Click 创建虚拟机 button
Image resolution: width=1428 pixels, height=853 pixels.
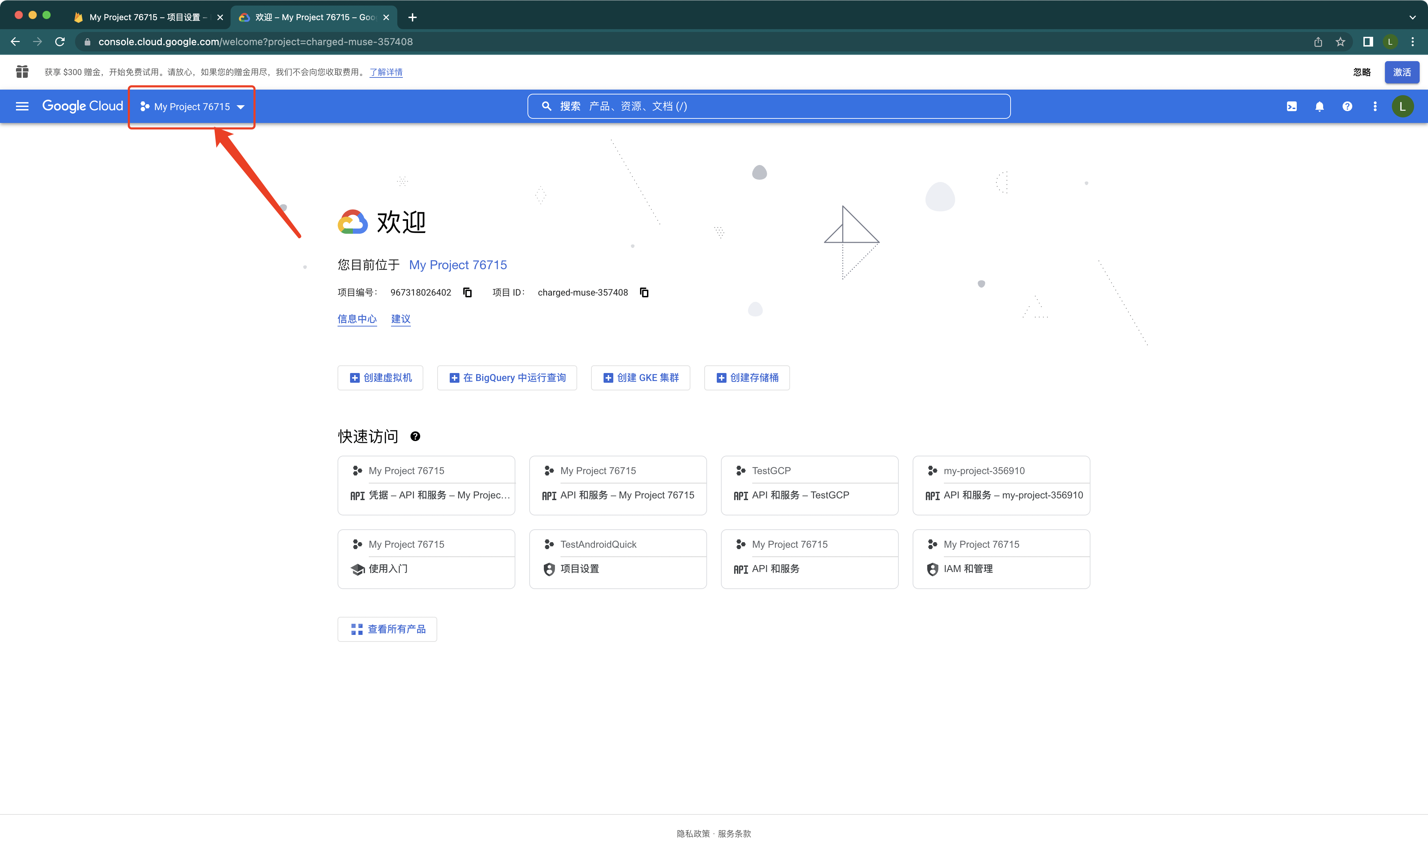pyautogui.click(x=380, y=378)
